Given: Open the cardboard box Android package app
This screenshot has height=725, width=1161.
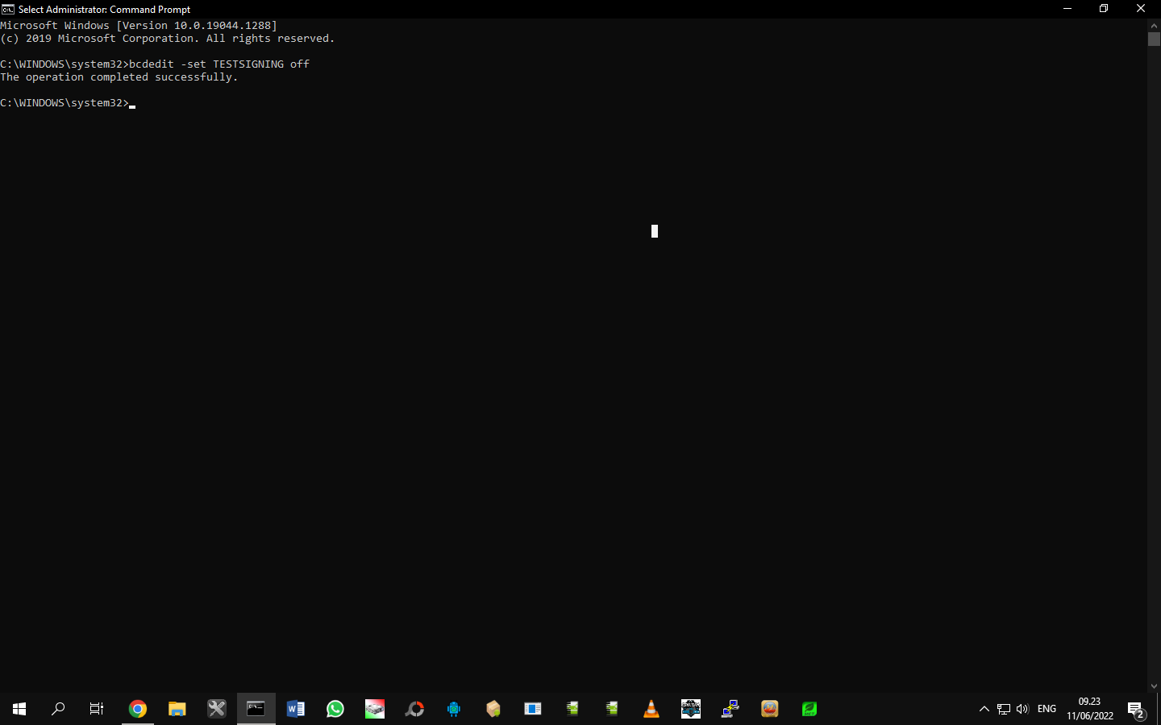Looking at the screenshot, I should 493,709.
